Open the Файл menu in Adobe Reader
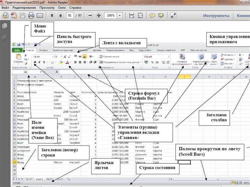This screenshot has width=250, height=187. click(5, 8)
